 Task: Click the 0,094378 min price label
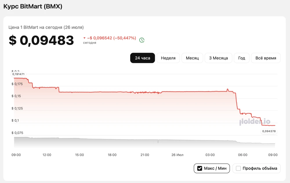pos(269,131)
